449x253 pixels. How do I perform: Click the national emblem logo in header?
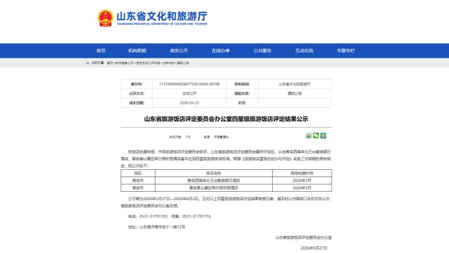point(106,18)
